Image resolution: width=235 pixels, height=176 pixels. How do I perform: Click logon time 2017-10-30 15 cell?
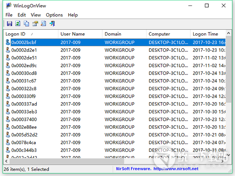tap(209, 111)
